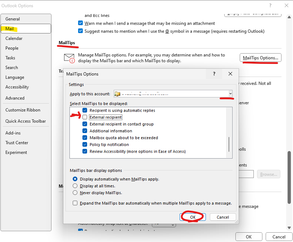The width and height of the screenshot is (293, 242).
Task: Toggle Suggest names to mention checkbox
Action: click(x=80, y=31)
